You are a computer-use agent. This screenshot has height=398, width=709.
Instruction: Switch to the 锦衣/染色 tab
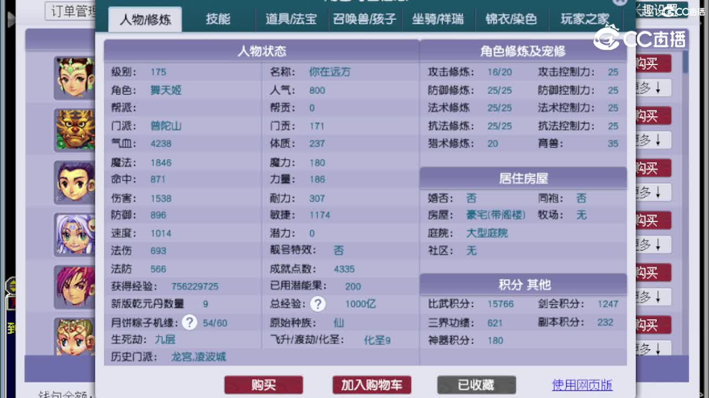[511, 19]
